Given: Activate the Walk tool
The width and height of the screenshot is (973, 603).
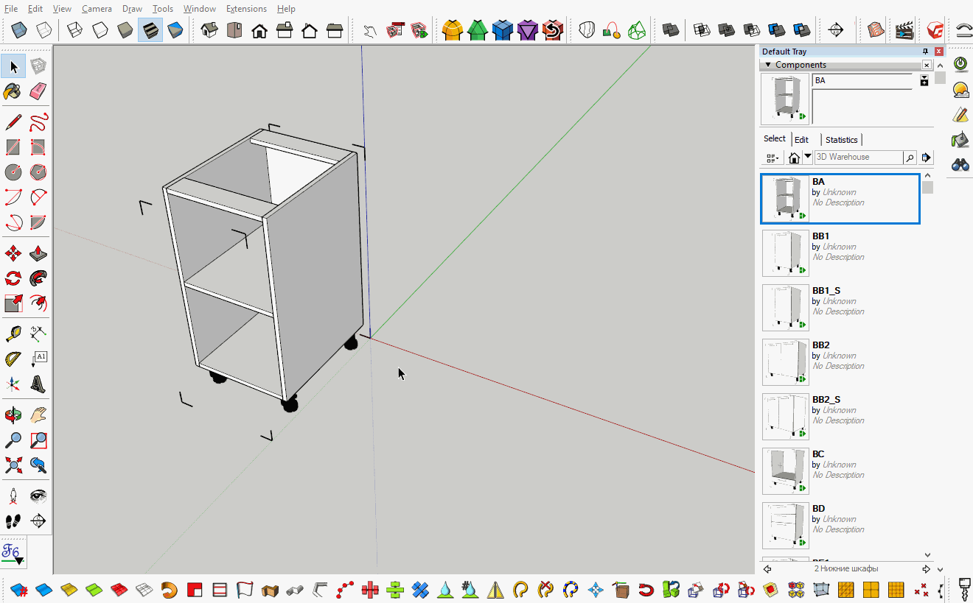Looking at the screenshot, I should pos(13,521).
